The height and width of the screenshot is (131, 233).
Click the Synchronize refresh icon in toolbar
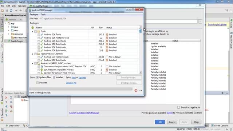(11, 11)
